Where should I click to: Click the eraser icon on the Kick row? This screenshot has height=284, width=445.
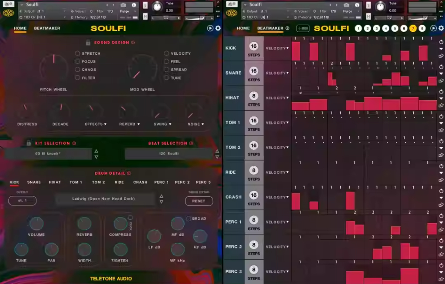point(441,56)
